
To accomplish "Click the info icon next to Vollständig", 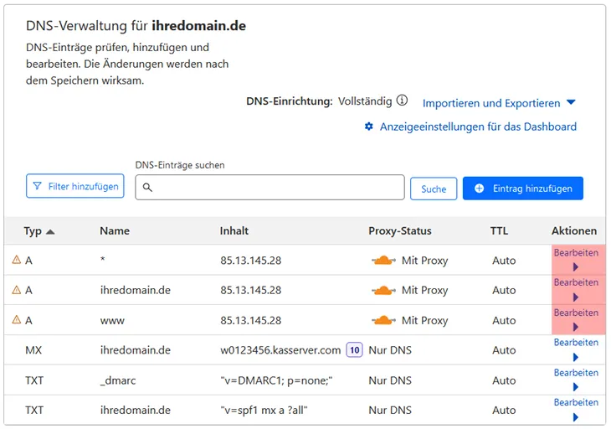I will (x=402, y=101).
